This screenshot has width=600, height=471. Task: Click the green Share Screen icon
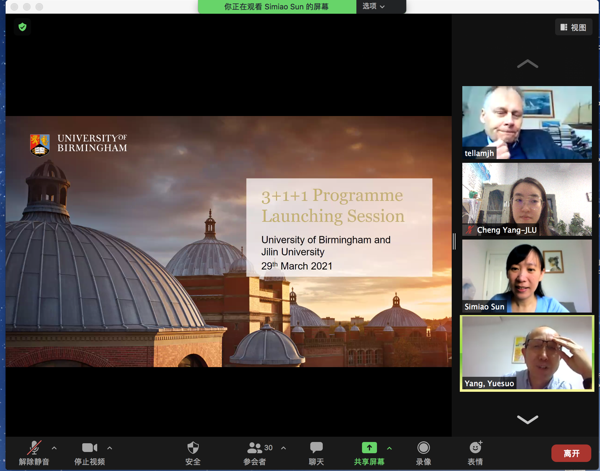point(369,448)
